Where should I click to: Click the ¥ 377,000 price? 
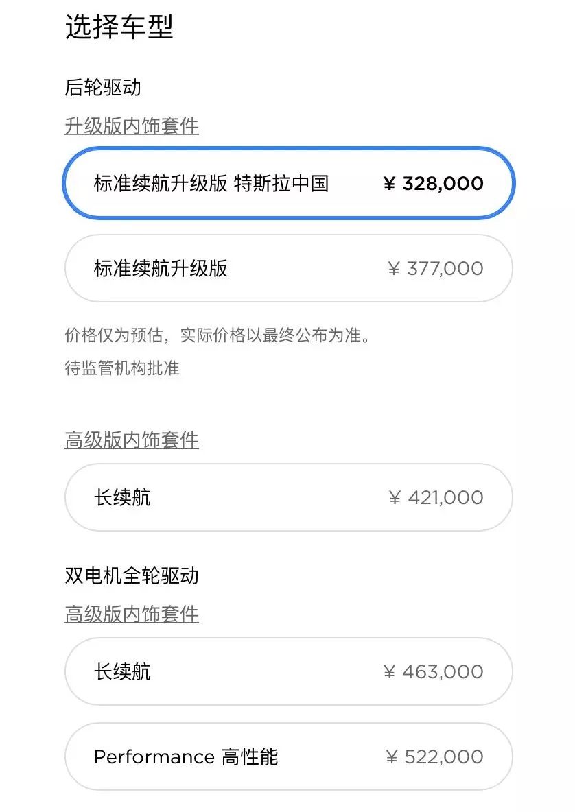(435, 268)
